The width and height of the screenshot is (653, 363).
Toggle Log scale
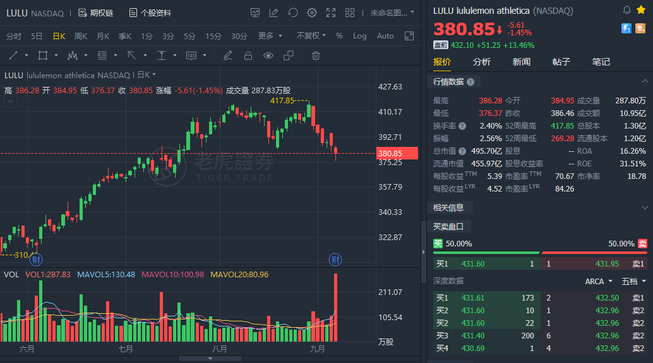[360, 36]
